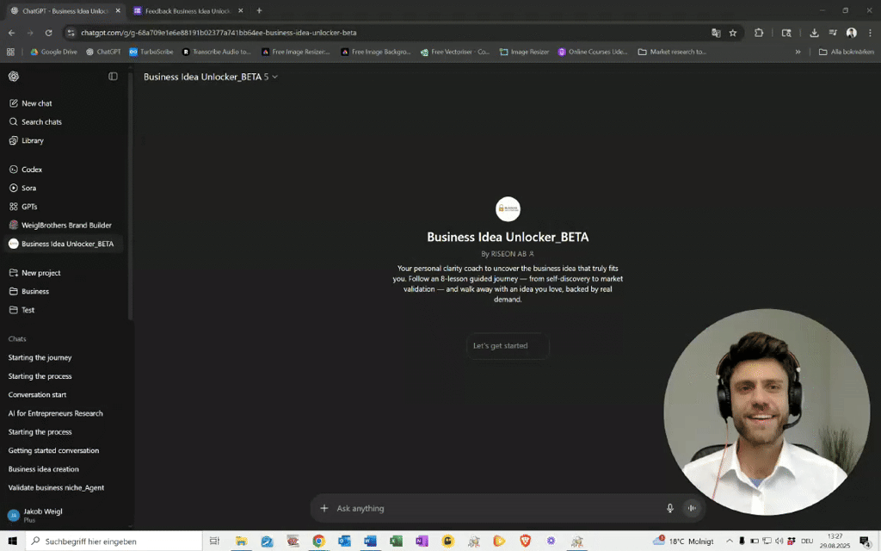Open Search chats
Viewport: 881px width, 551px height.
(x=41, y=122)
